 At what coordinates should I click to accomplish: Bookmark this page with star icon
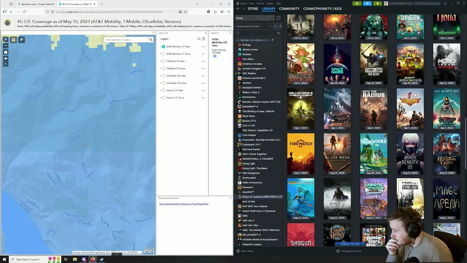tap(185, 12)
